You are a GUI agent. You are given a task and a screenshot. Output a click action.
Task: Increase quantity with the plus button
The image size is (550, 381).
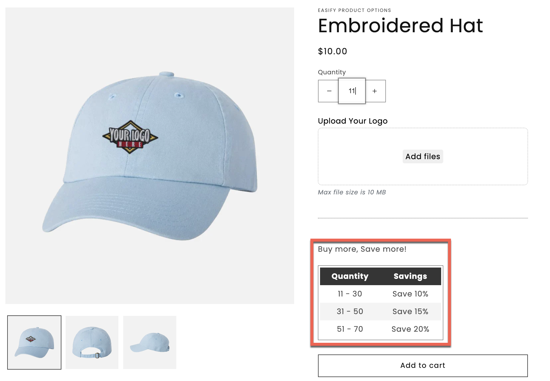375,91
